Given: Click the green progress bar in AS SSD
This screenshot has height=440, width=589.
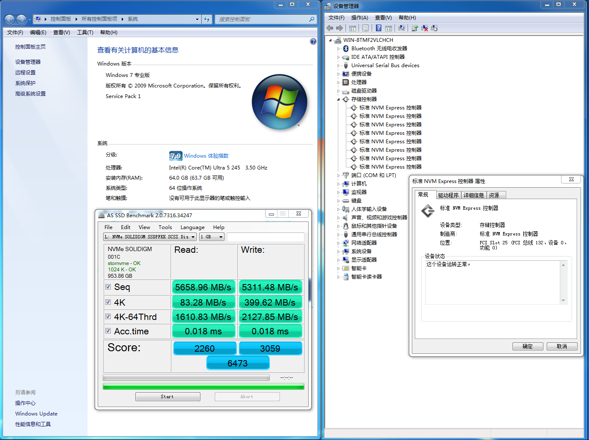Looking at the screenshot, I should click(203, 386).
